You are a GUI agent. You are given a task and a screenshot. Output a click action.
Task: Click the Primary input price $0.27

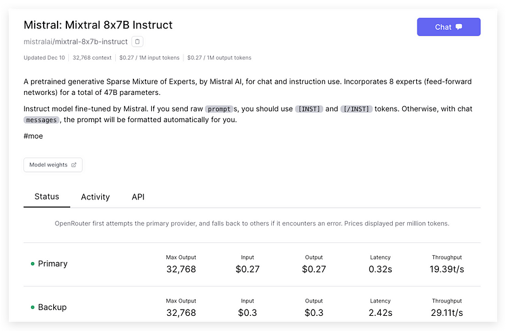(x=247, y=269)
